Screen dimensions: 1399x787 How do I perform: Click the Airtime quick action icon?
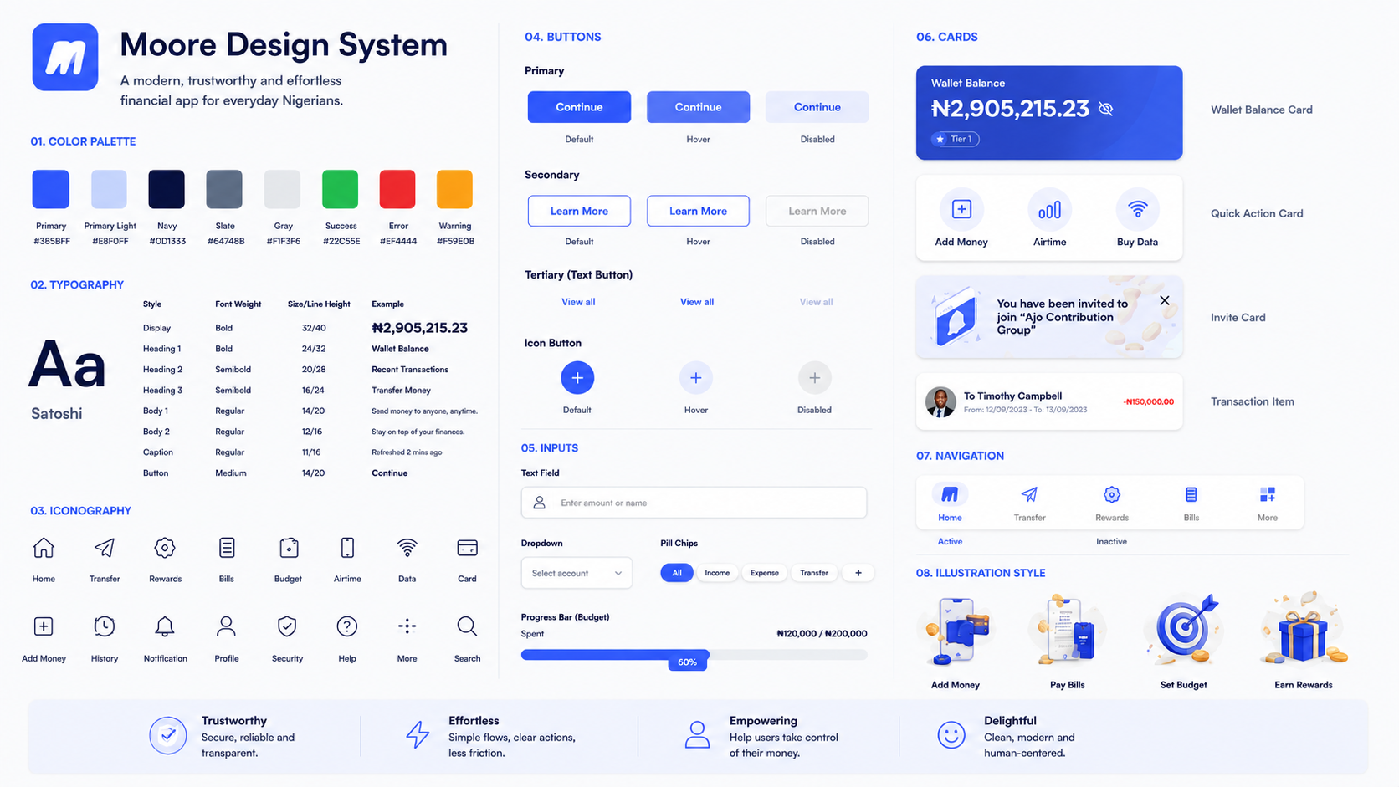click(1049, 210)
